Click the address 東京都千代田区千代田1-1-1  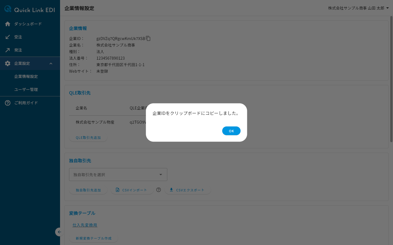click(x=120, y=65)
